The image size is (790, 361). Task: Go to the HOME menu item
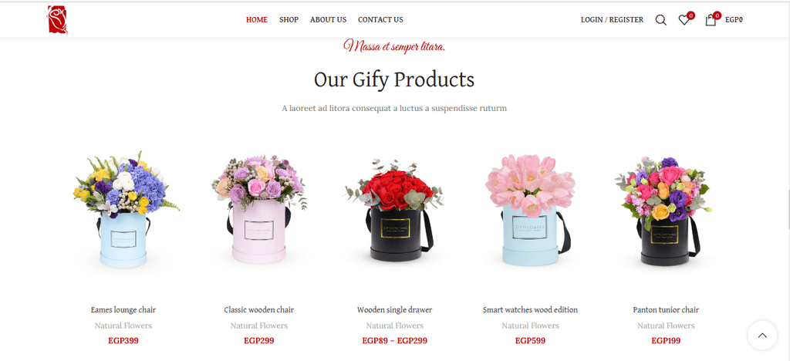(256, 19)
